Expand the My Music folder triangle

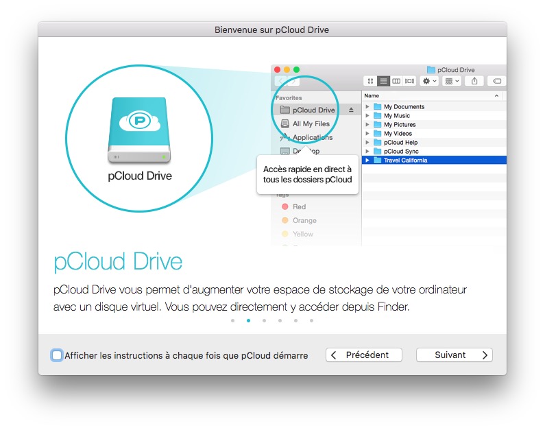pos(367,115)
